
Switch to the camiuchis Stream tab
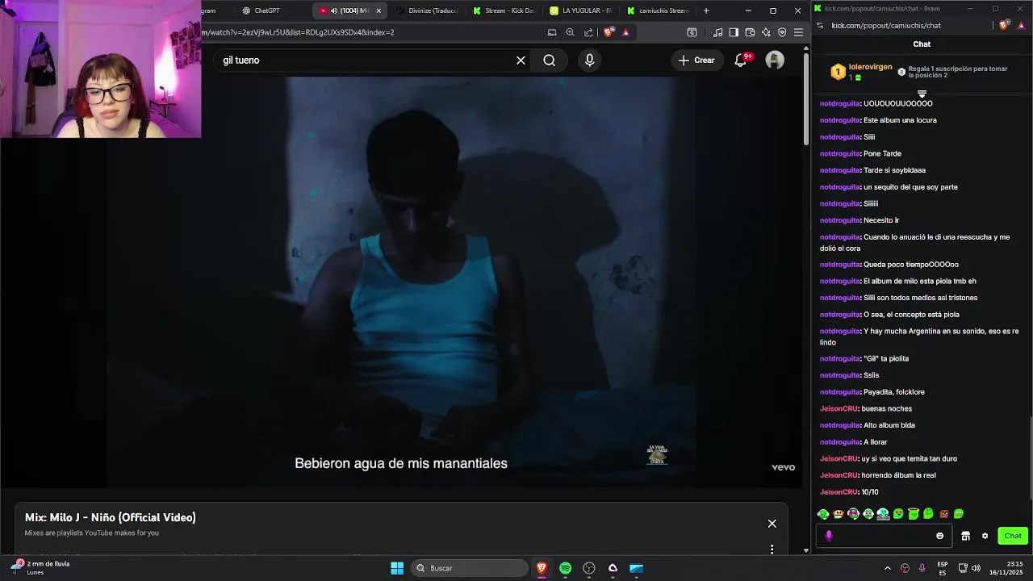pos(658,10)
